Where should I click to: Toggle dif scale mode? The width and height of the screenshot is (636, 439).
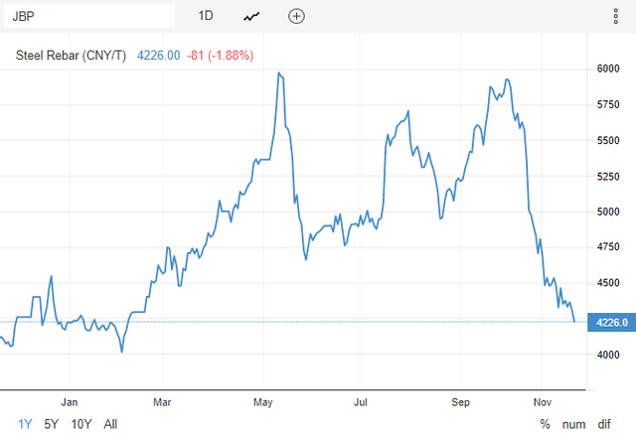click(x=604, y=424)
